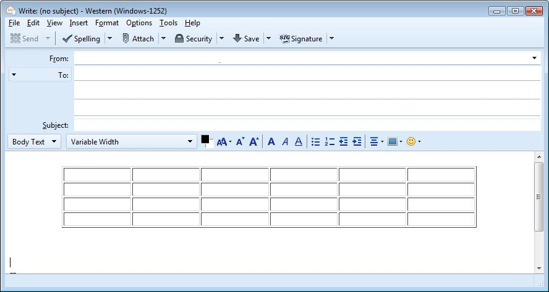
Task: Decrease the text indent
Action: tap(344, 141)
